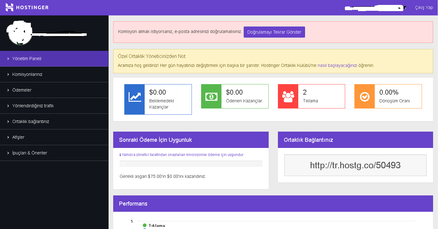
Task: Open İpuçları & Öneriler menu item
Action: click(54, 153)
